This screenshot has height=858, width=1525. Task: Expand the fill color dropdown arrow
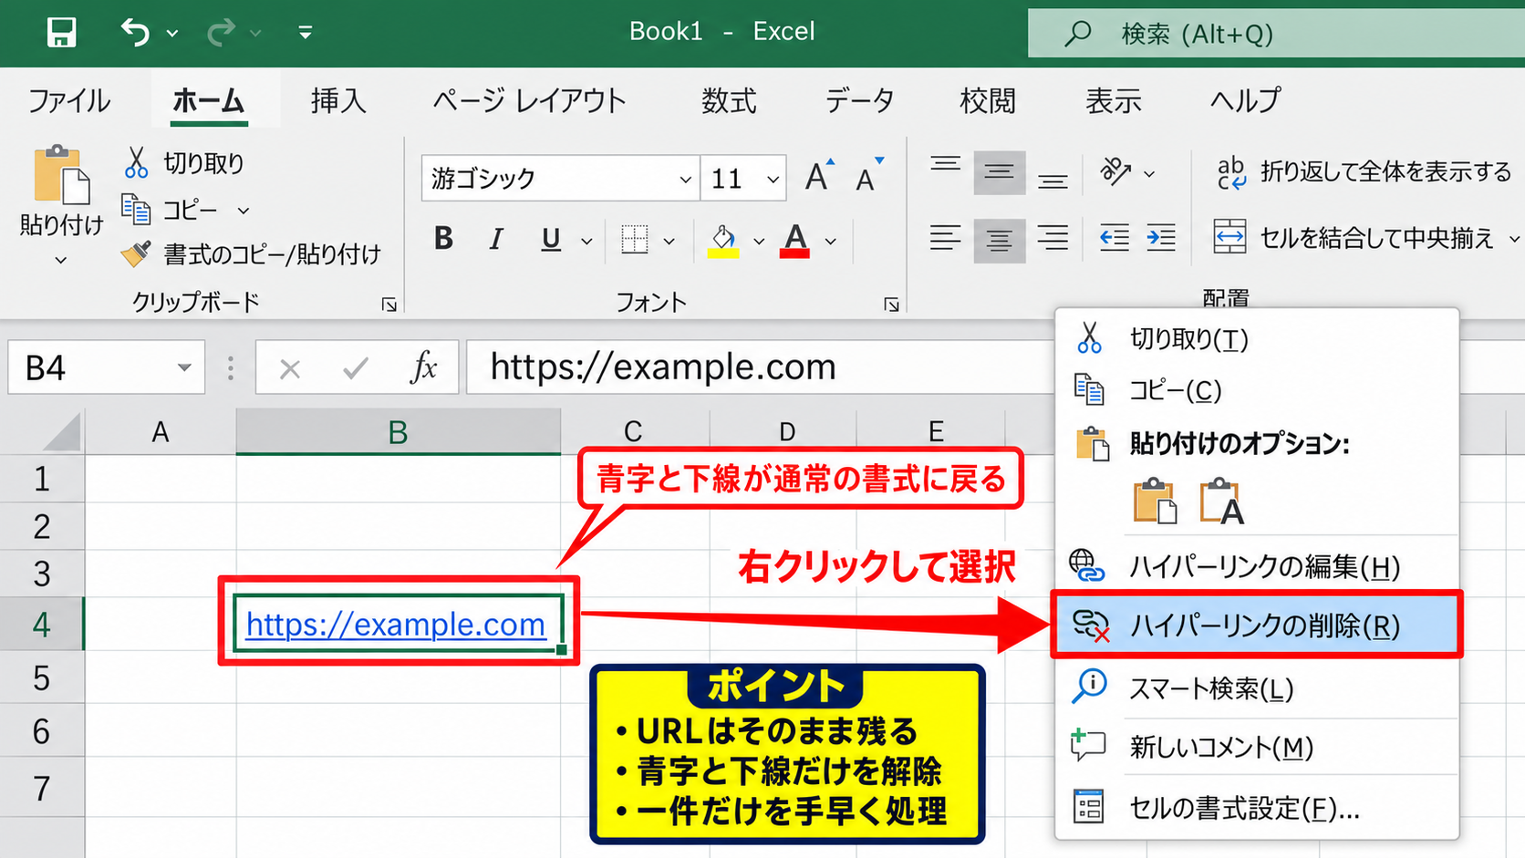759,242
